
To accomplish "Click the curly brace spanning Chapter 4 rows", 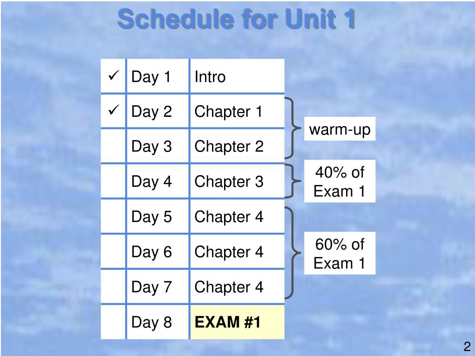I will point(293,253).
